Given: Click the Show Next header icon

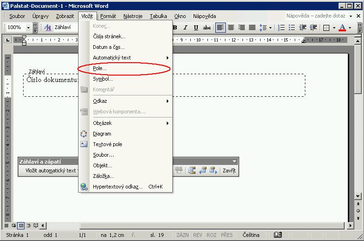Looking at the screenshot, I should point(213,170).
